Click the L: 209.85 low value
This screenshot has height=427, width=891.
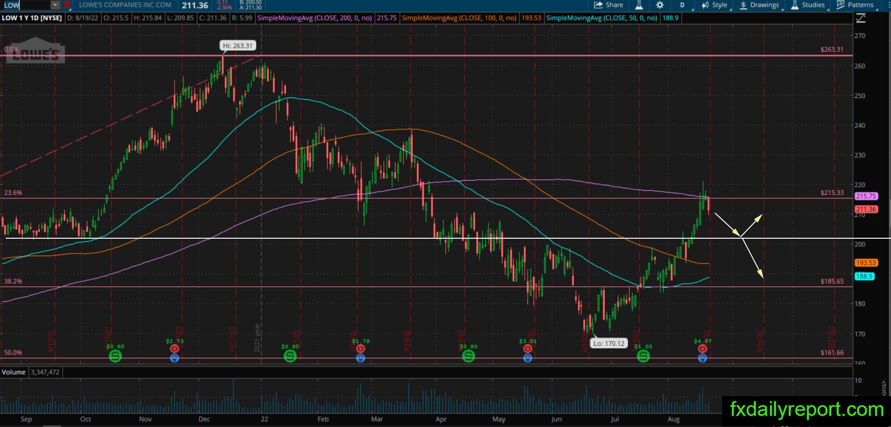180,18
